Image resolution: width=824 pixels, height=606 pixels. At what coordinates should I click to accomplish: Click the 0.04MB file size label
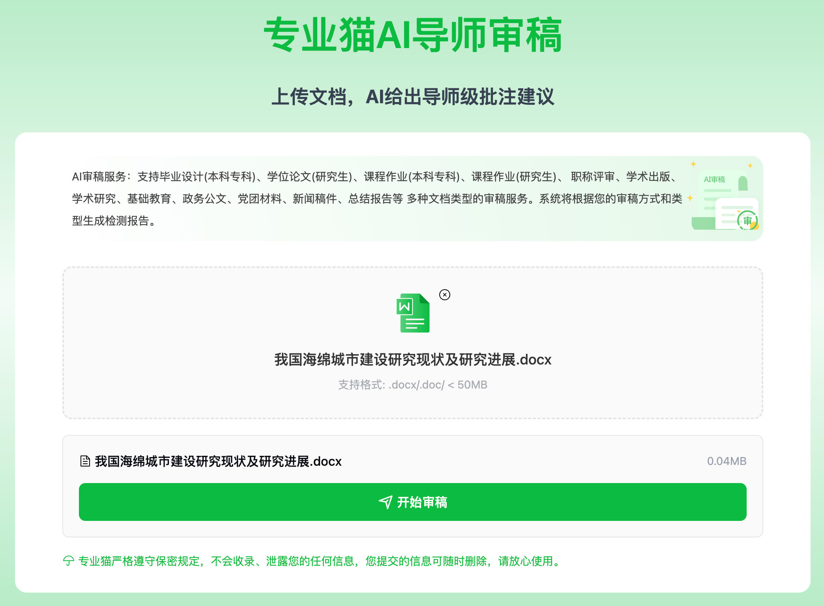click(x=726, y=461)
